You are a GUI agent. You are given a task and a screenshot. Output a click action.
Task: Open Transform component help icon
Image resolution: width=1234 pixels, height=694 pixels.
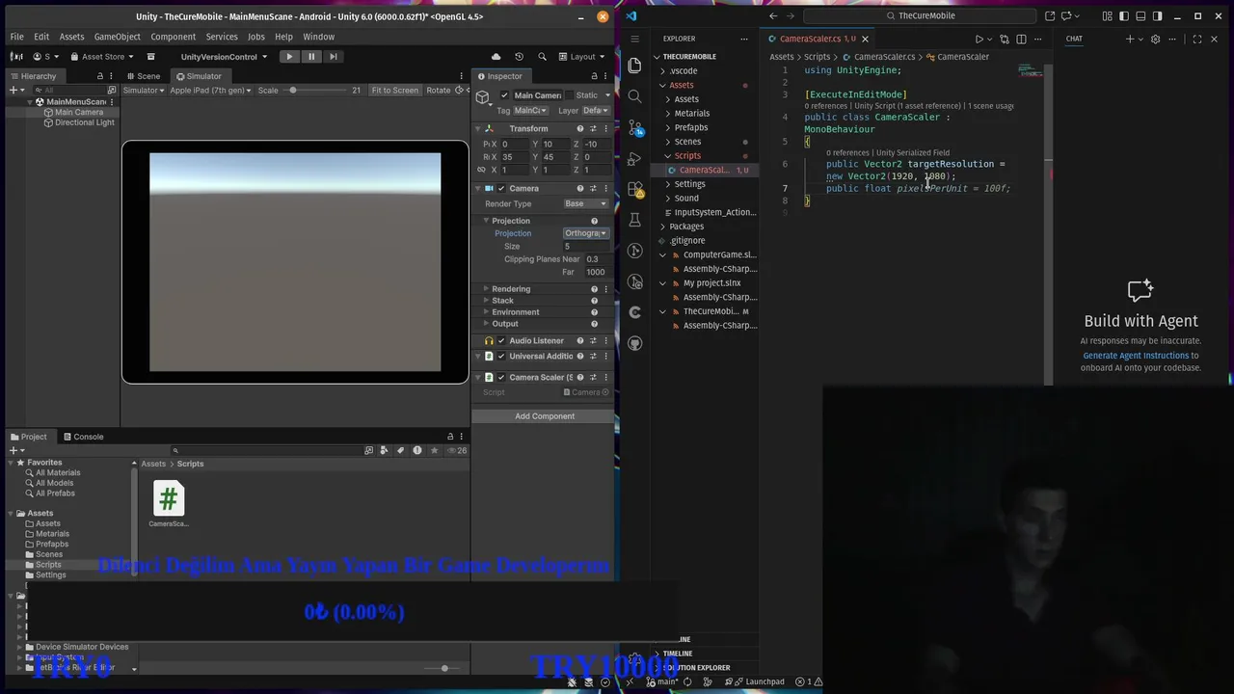click(x=580, y=128)
